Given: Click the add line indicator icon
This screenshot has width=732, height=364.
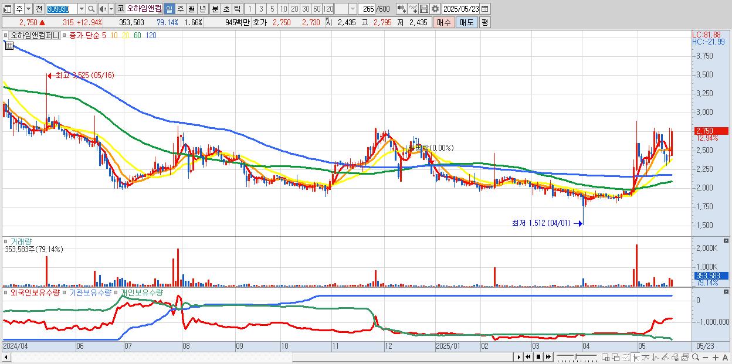Looking at the screenshot, I should (413, 9).
